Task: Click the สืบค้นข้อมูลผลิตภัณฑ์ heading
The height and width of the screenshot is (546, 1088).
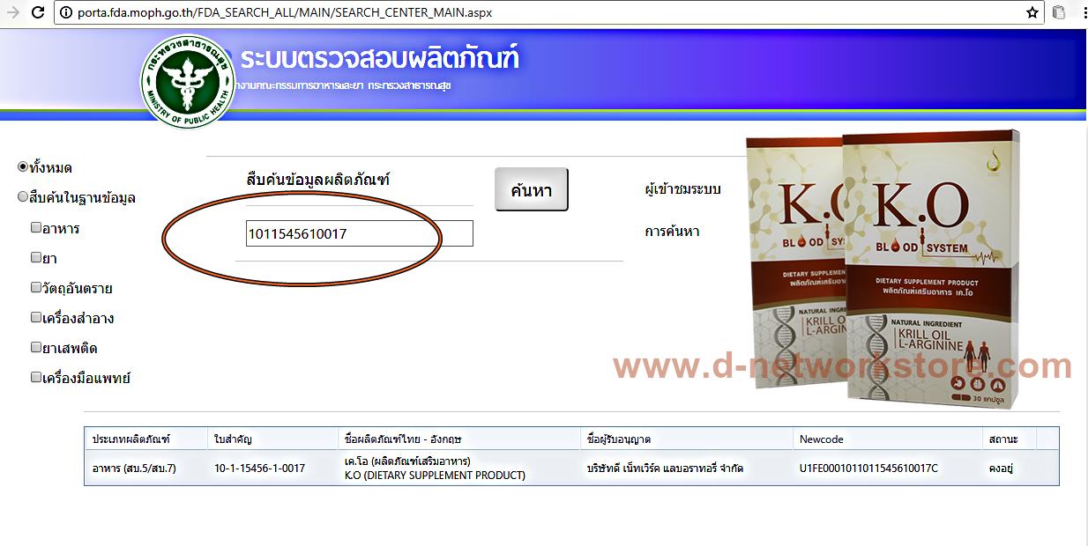Action: [x=318, y=180]
